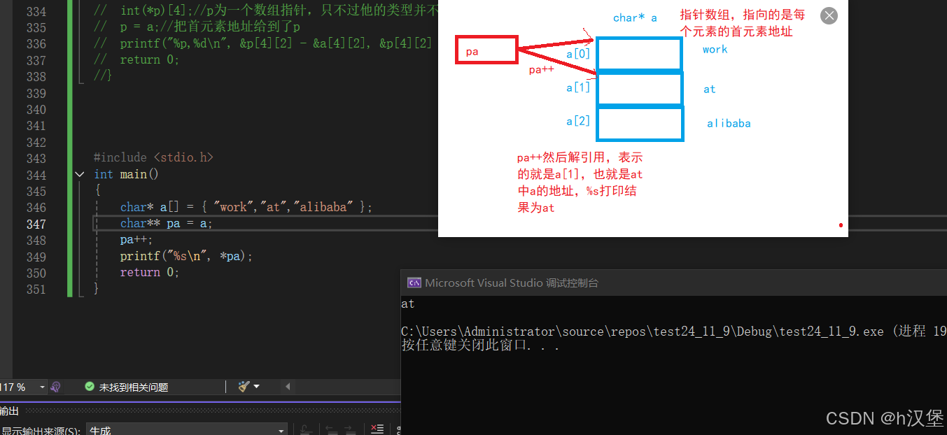
Task: Click the green check no-issues indicator
Action: click(x=90, y=387)
